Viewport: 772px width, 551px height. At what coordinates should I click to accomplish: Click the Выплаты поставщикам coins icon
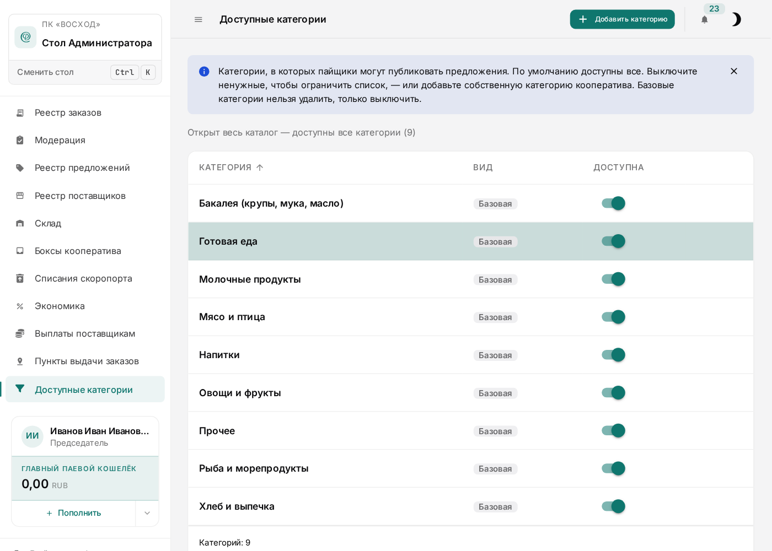click(20, 333)
